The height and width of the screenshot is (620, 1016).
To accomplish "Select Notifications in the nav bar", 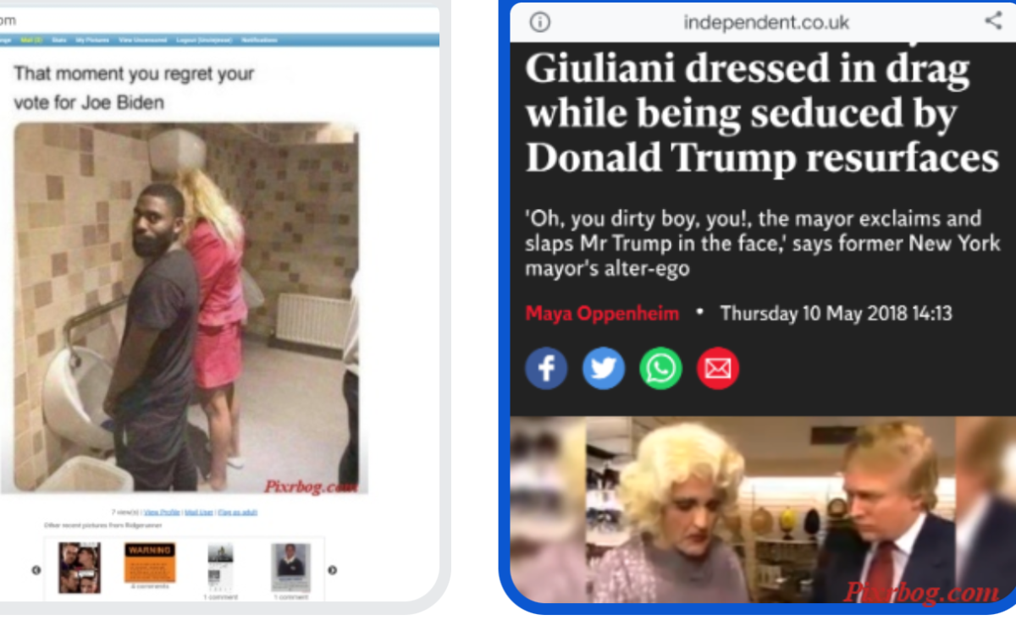I will pyautogui.click(x=259, y=40).
